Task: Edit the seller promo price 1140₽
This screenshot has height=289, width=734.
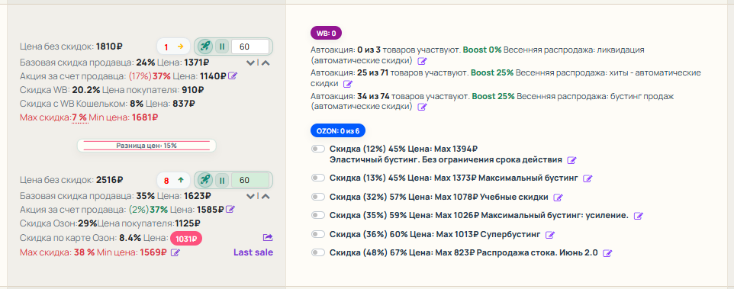Action: coord(233,75)
